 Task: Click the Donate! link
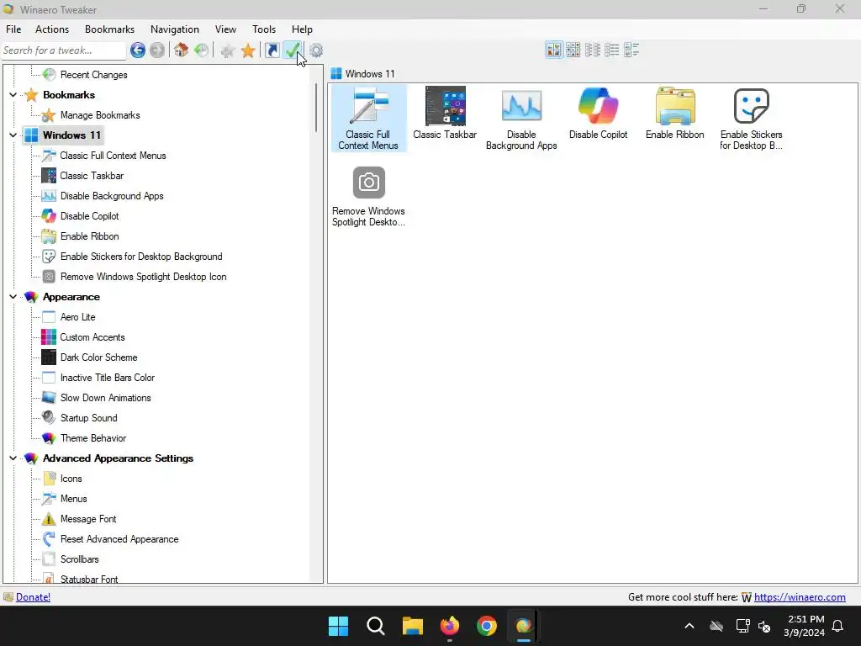click(x=33, y=597)
